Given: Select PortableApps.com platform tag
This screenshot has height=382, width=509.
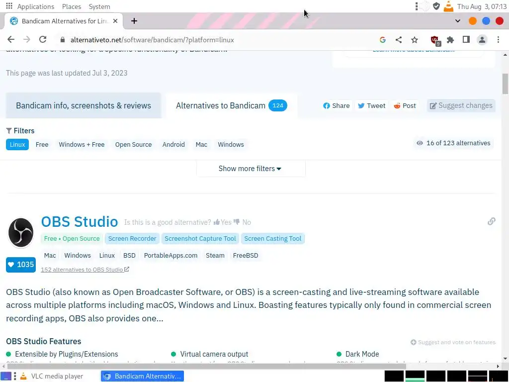Looking at the screenshot, I should [171, 255].
